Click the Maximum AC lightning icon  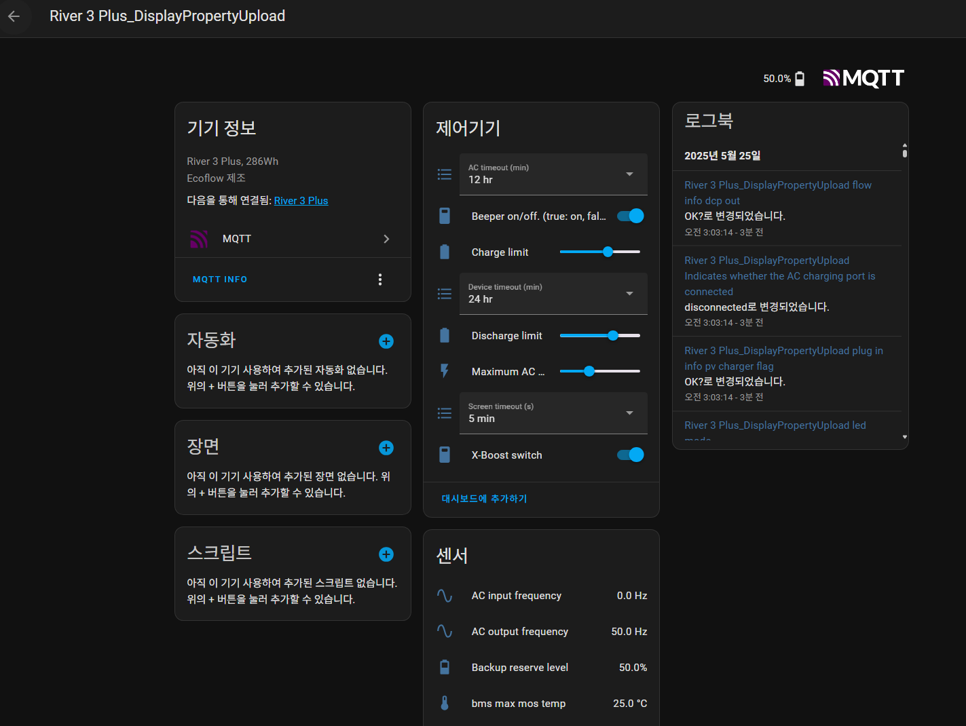pyautogui.click(x=445, y=371)
